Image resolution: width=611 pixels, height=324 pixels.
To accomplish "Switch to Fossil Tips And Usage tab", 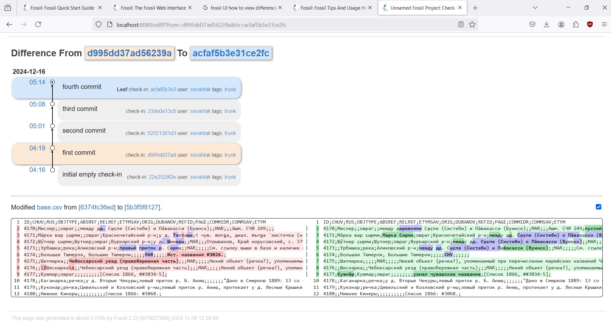I will pyautogui.click(x=333, y=8).
